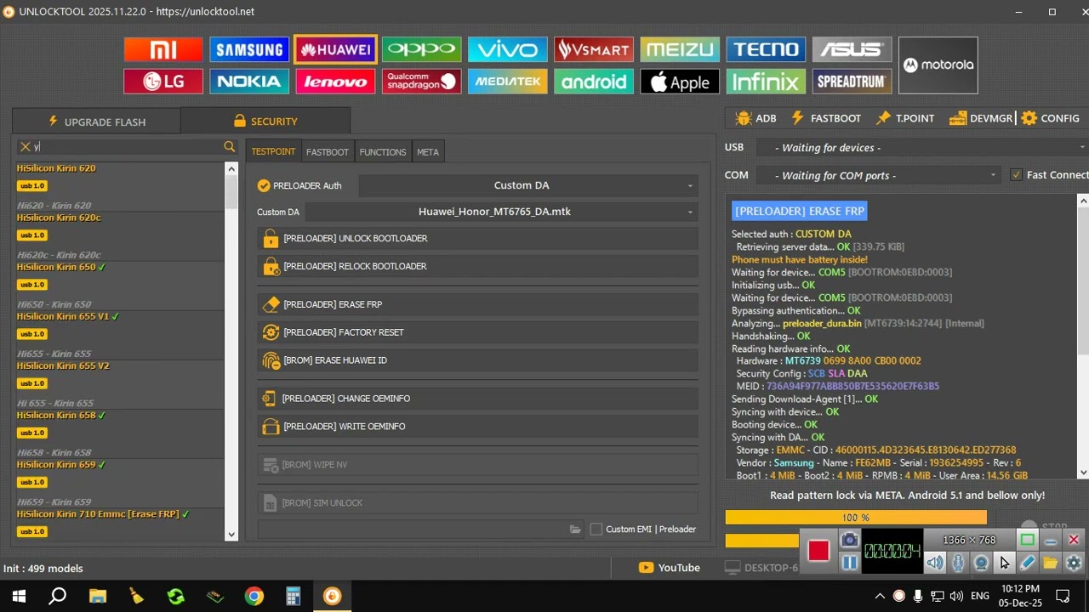Click [BROM] ERASE HUAWEI ID
Viewport: 1089px width, 612px height.
pyautogui.click(x=478, y=360)
